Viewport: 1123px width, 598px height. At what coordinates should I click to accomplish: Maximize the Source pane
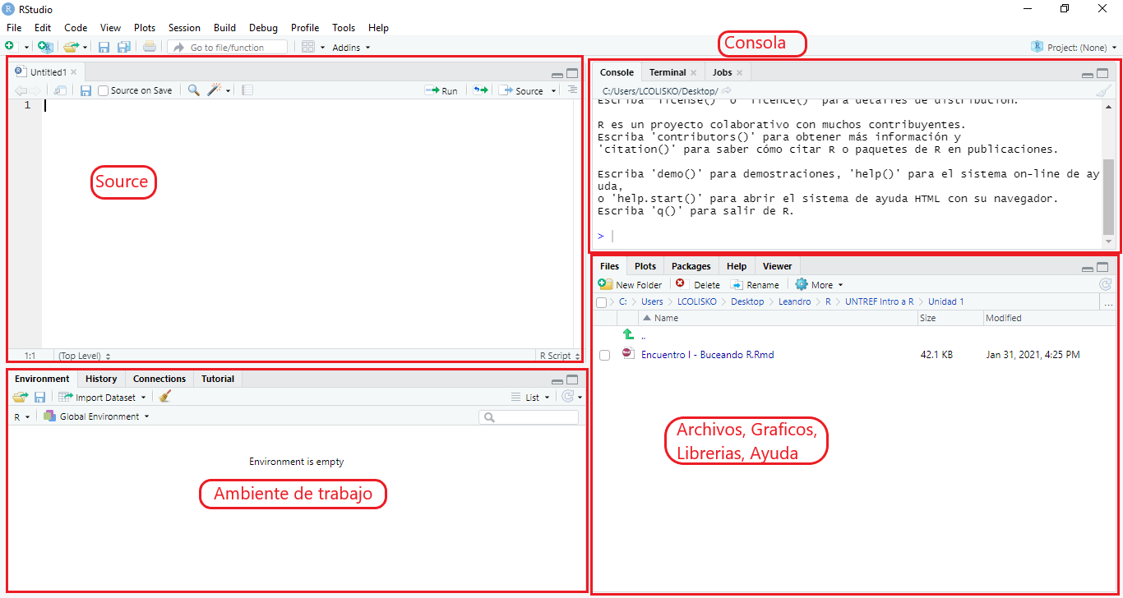tap(572, 73)
